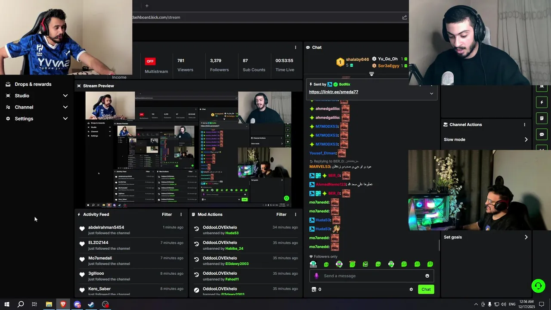
Task: Click Habiba_24 username in Mod Actions
Action: [234, 248]
